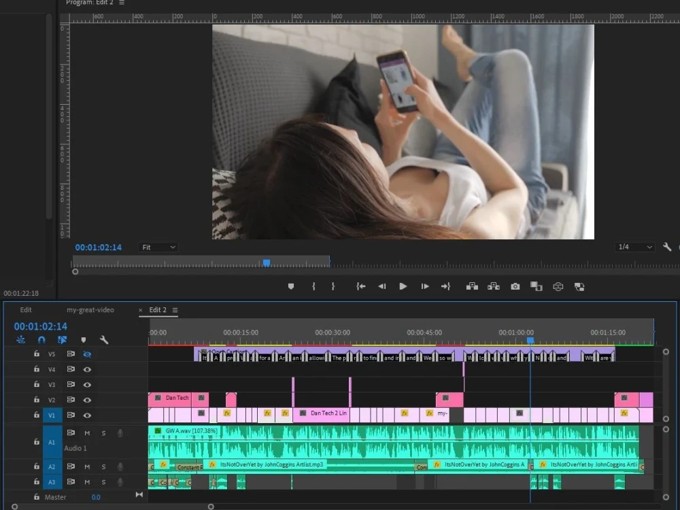Click the A1 track target button
680x510 pixels.
[52, 442]
